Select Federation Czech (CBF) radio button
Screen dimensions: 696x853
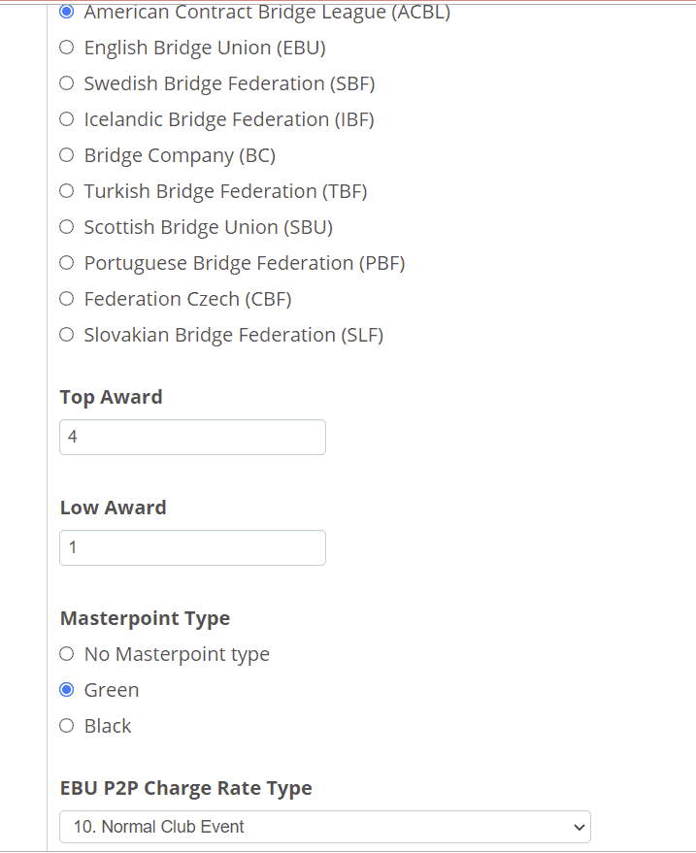click(x=66, y=299)
